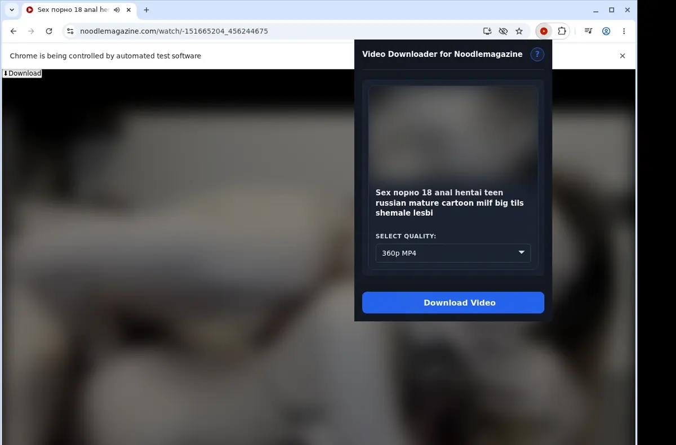This screenshot has height=445, width=676.
Task: Open a new tab with plus button
Action: pos(146,10)
